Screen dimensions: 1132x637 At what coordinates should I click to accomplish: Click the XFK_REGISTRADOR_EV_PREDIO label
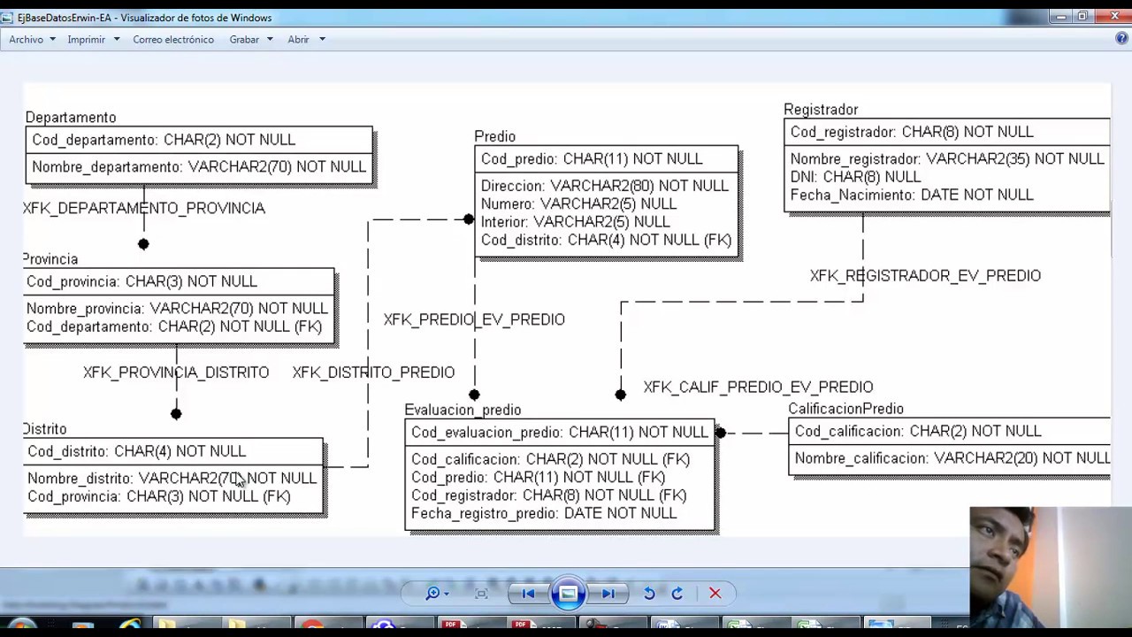[x=925, y=276]
